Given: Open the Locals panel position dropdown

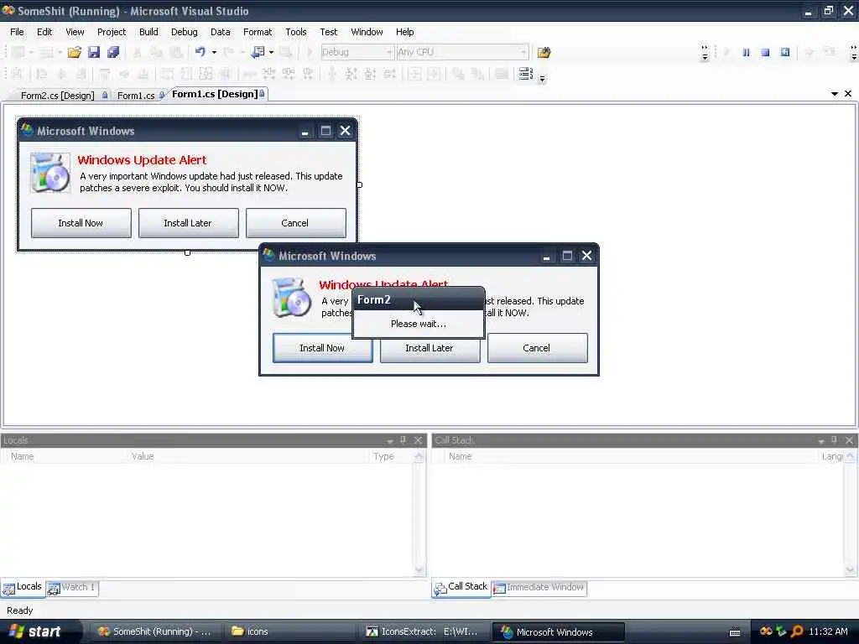Looking at the screenshot, I should (x=390, y=441).
